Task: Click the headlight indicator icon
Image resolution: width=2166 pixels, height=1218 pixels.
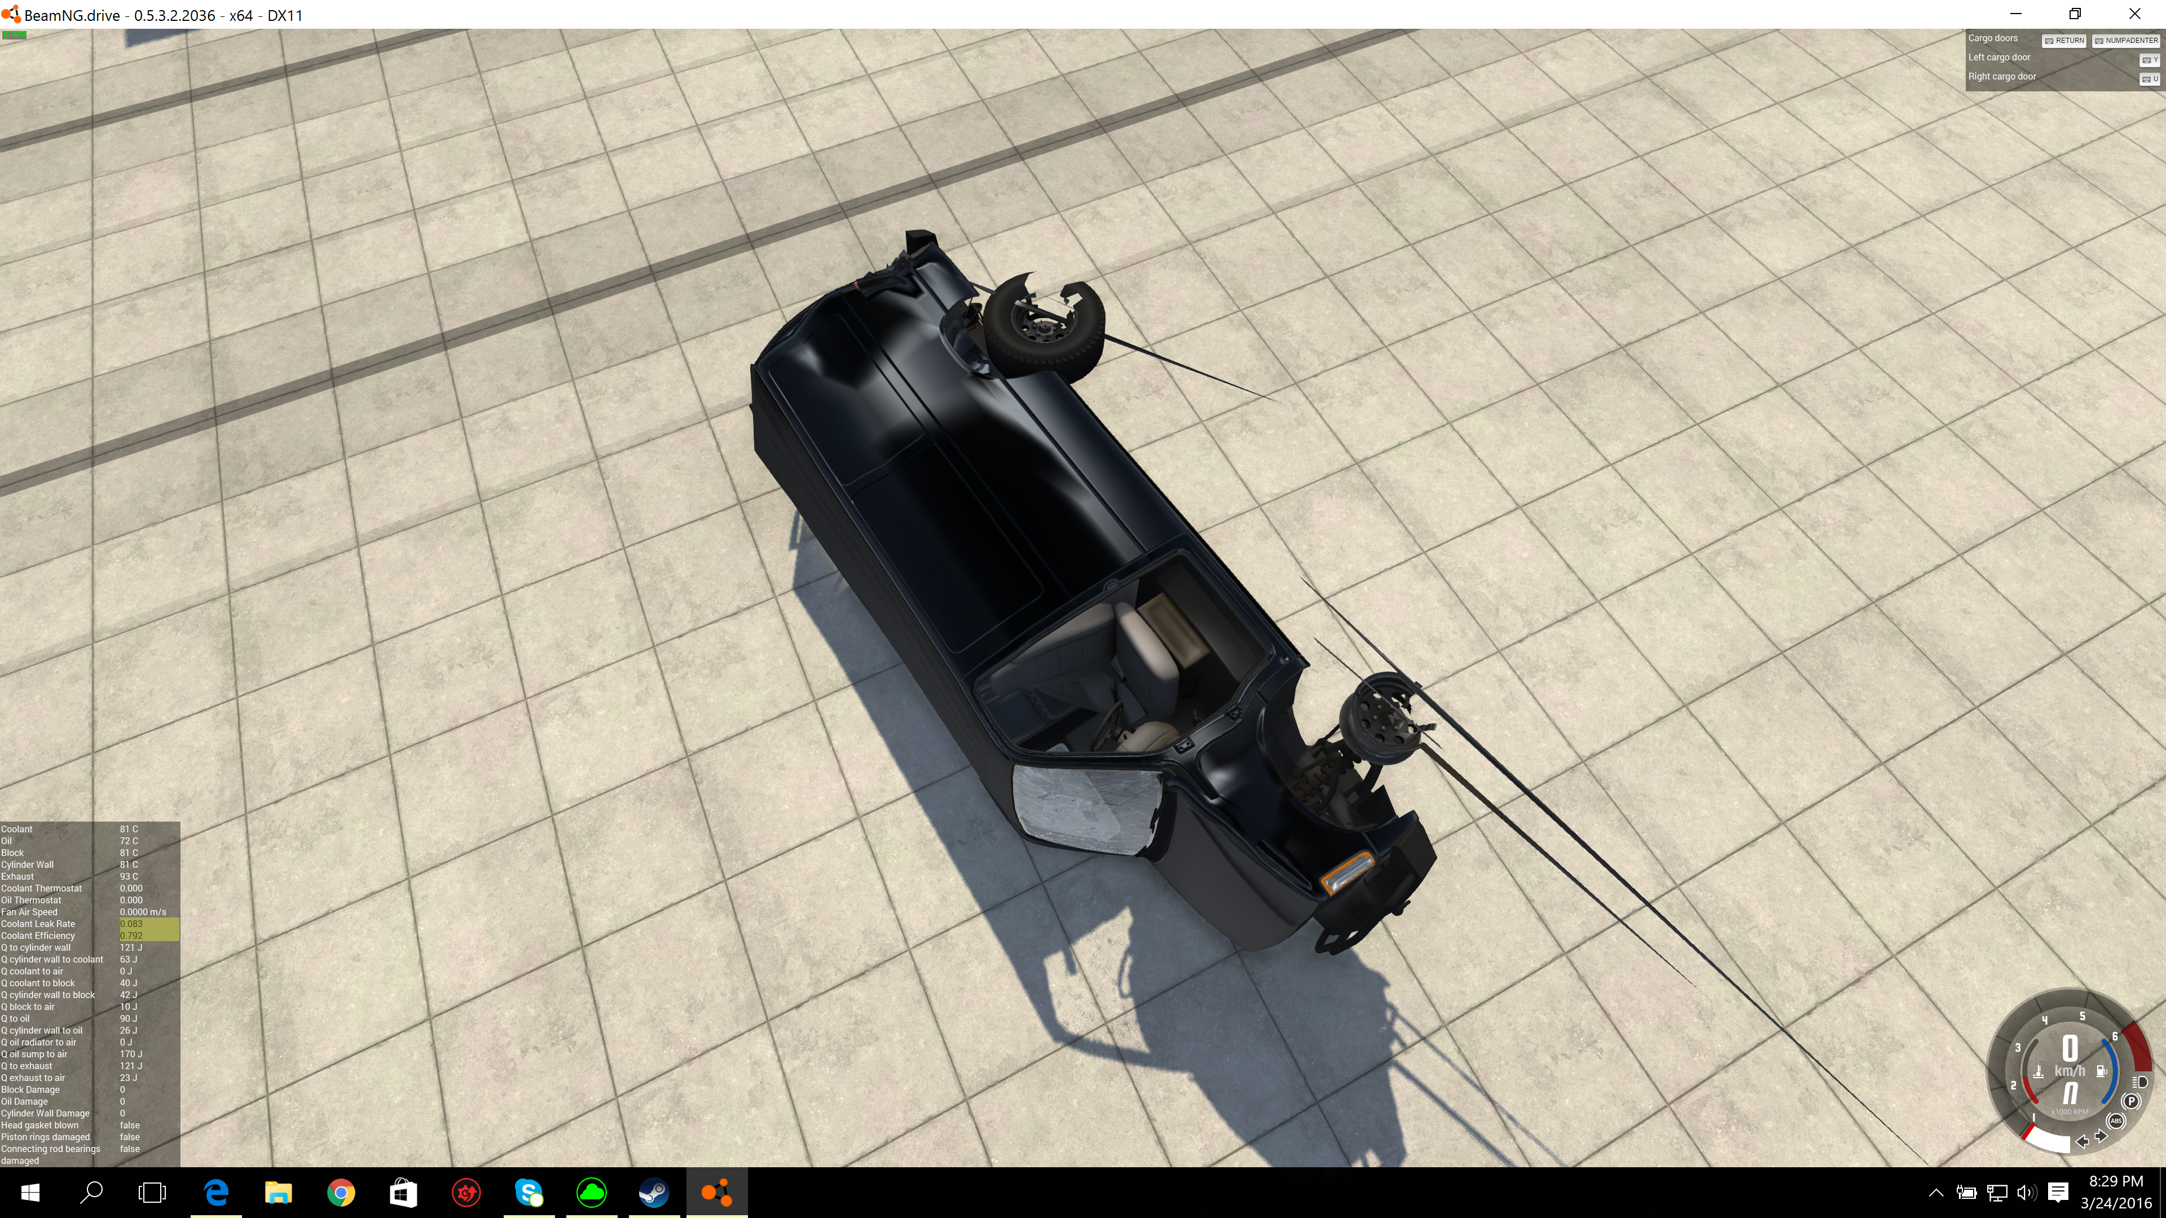Action: [2140, 1082]
